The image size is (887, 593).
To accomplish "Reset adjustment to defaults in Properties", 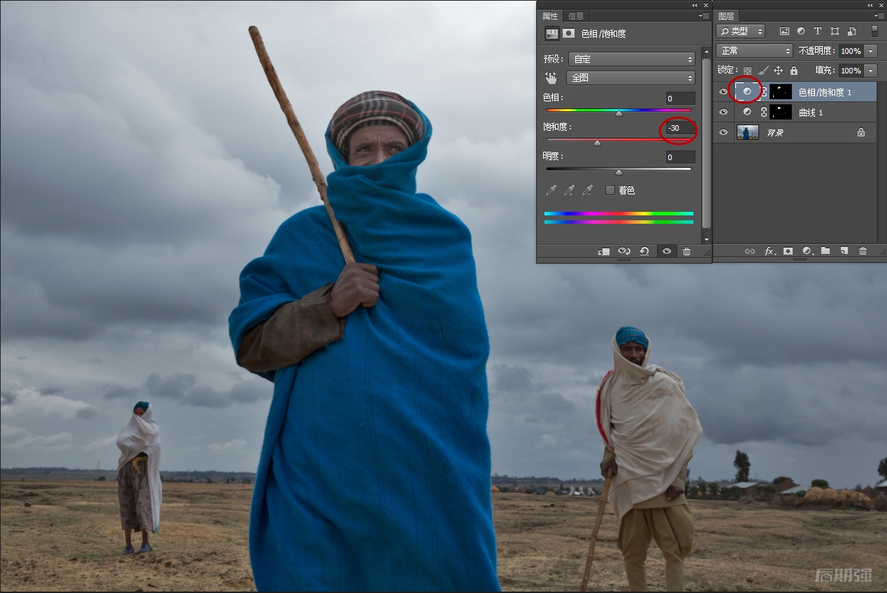I will click(644, 252).
